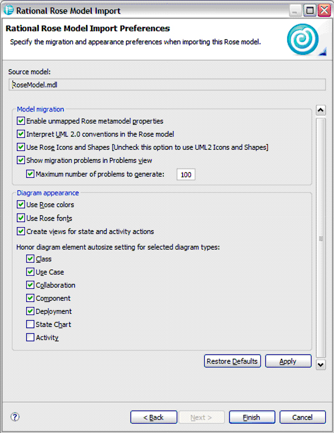Go to previous page with Back

pyautogui.click(x=154, y=417)
